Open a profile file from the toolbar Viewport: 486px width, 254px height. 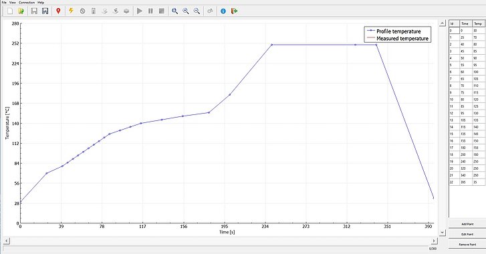click(21, 11)
